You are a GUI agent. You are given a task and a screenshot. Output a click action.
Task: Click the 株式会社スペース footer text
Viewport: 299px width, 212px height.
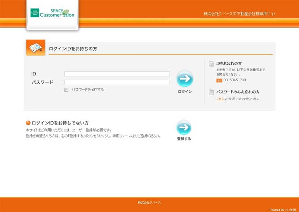point(149,203)
